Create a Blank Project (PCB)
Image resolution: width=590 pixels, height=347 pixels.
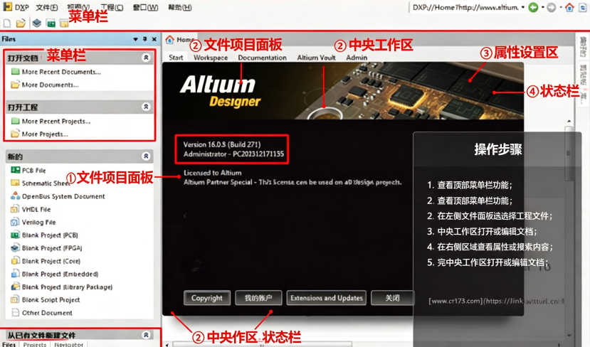[x=44, y=235]
